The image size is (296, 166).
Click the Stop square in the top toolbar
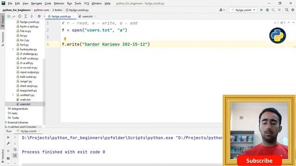(x=279, y=10)
